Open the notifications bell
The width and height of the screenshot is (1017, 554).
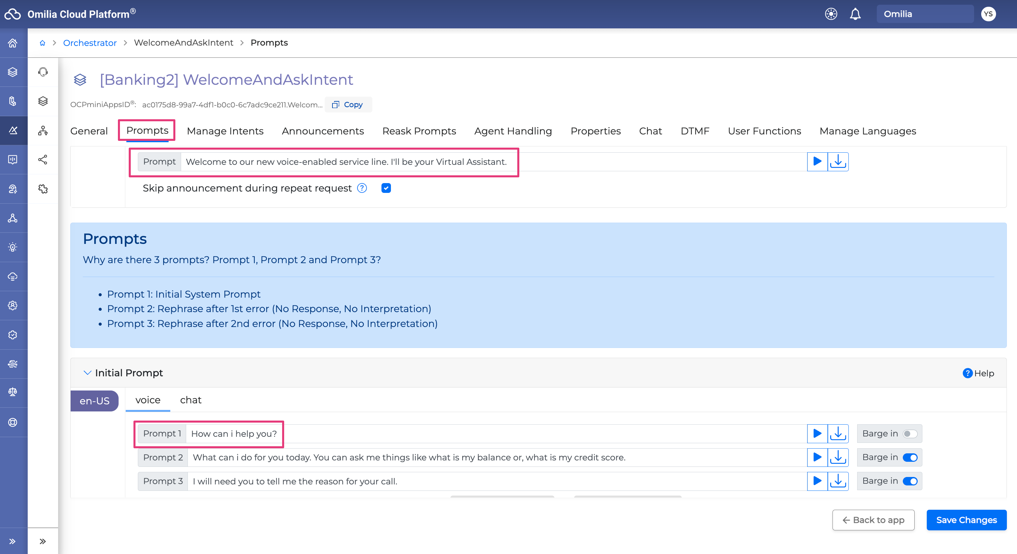pos(855,14)
